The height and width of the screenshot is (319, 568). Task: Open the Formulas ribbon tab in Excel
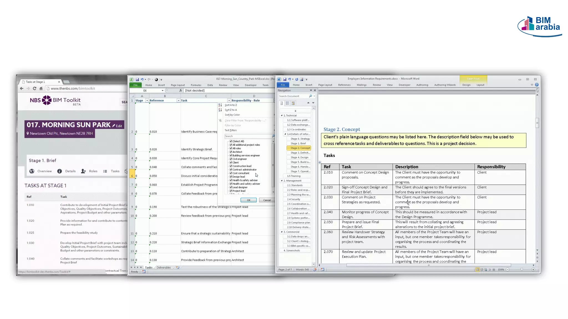tap(196, 85)
